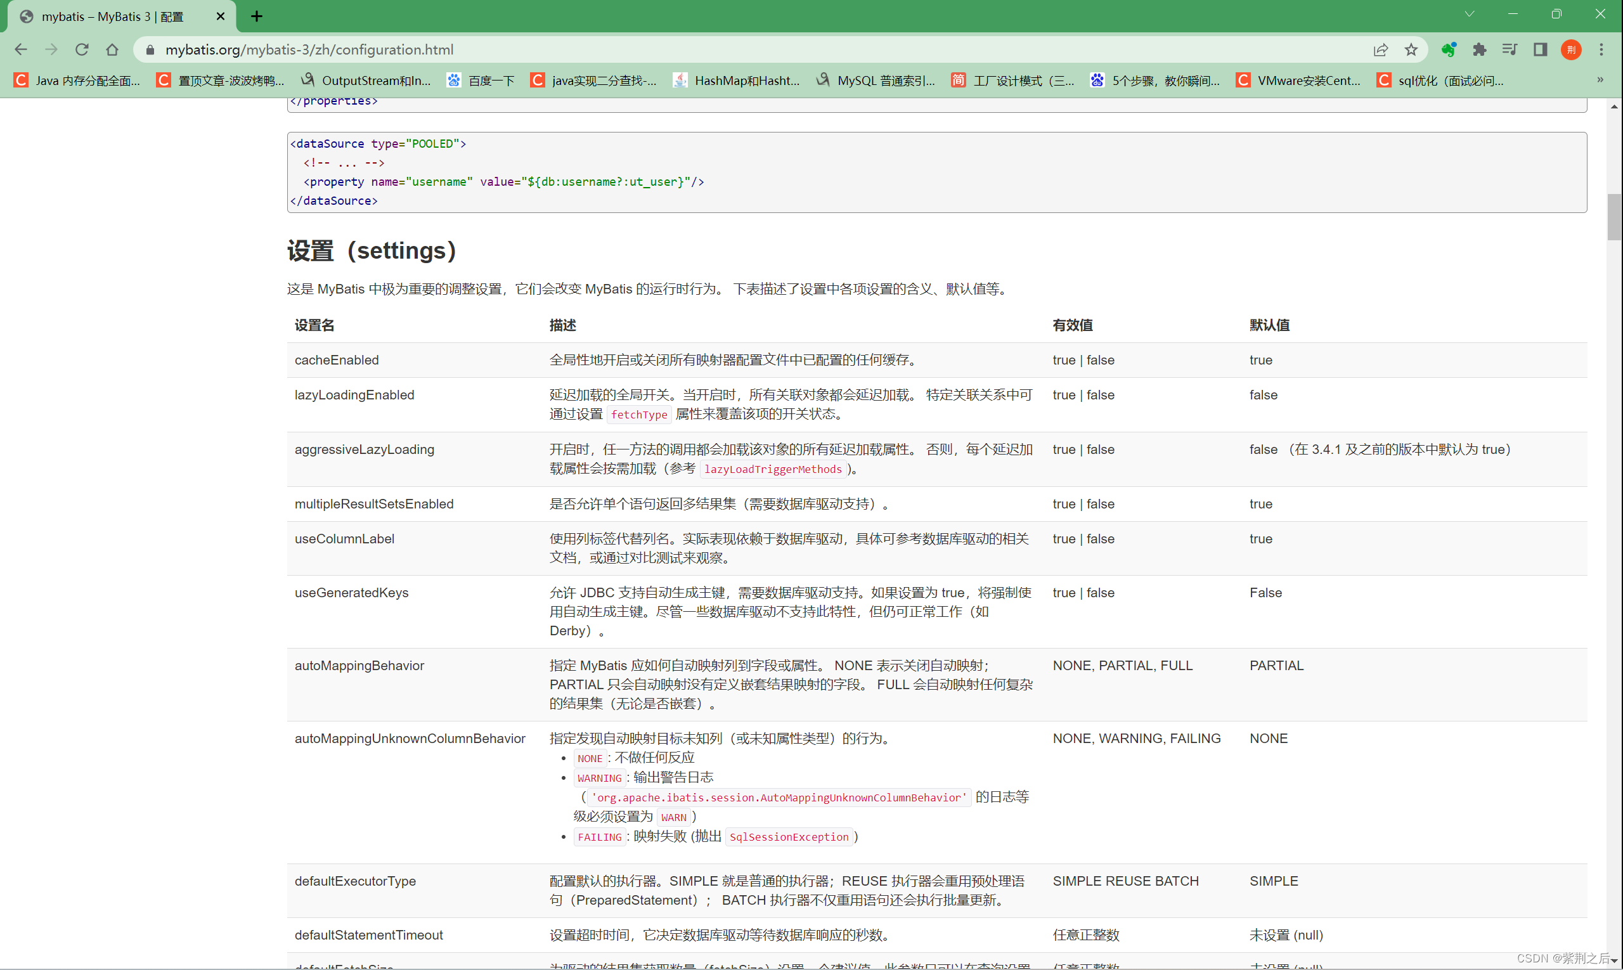This screenshot has height=970, width=1623.
Task: Open Chrome three-dot menu
Action: click(1601, 49)
